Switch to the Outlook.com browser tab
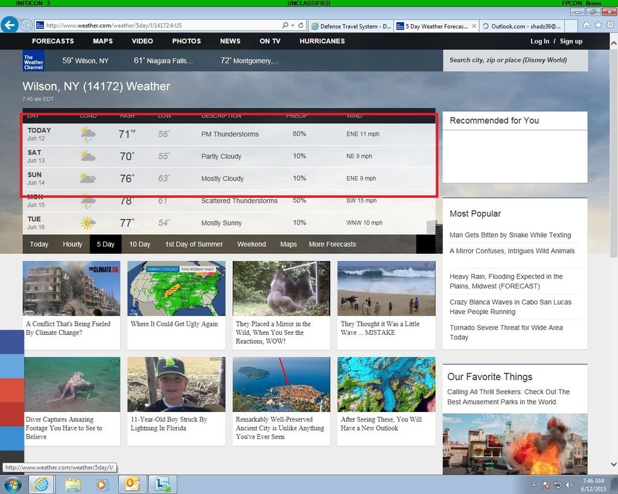618x494 pixels. (522, 26)
